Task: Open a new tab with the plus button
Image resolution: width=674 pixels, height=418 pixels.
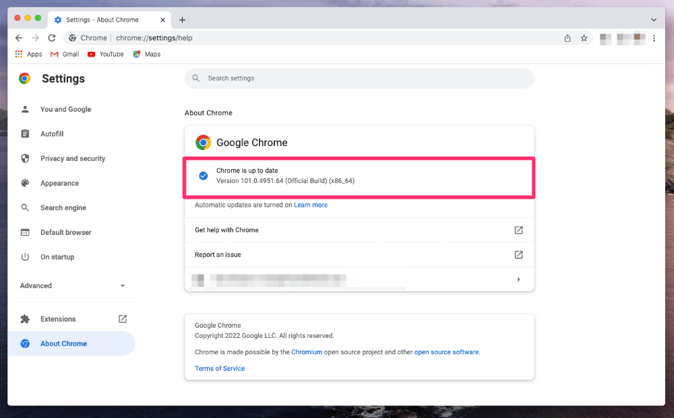Action: (x=182, y=20)
